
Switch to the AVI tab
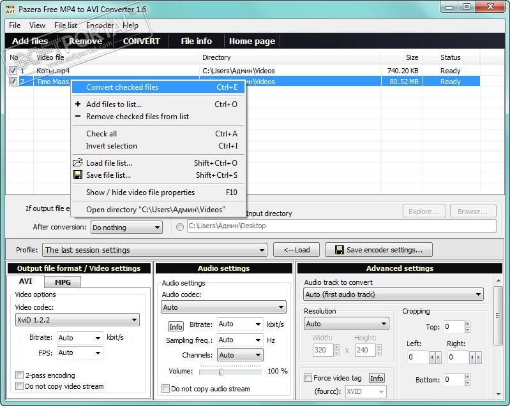pos(26,281)
